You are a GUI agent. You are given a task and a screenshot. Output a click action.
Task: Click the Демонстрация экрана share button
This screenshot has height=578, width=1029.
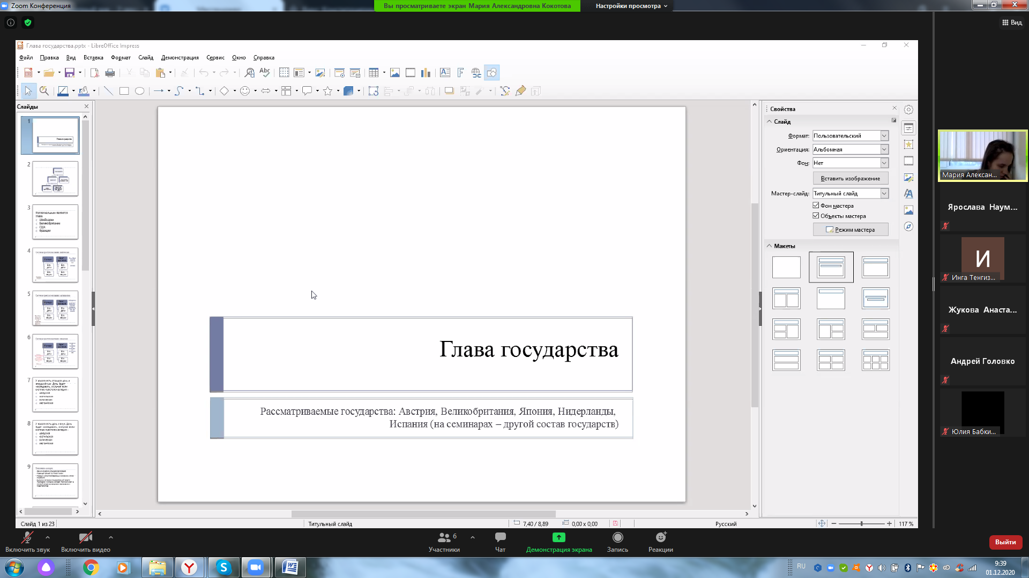tap(559, 542)
